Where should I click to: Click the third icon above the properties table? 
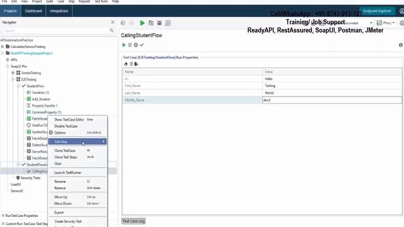point(136,64)
